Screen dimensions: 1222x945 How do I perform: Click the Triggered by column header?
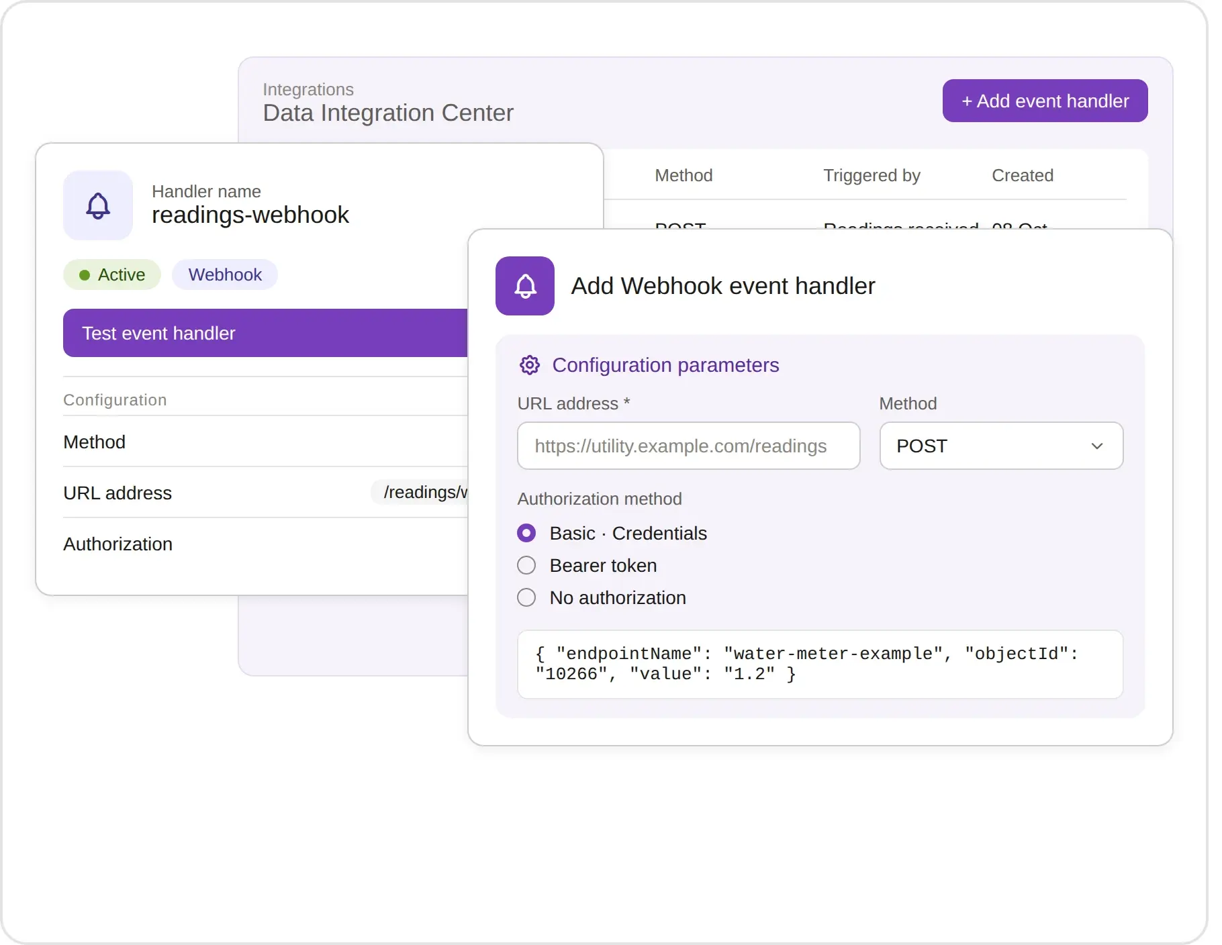(872, 175)
